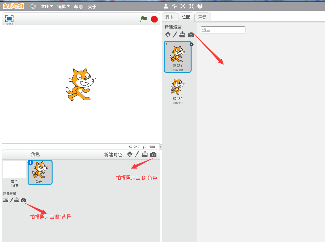Select the 舞台 stage thumbnail
The width and height of the screenshot is (325, 242).
tap(14, 170)
